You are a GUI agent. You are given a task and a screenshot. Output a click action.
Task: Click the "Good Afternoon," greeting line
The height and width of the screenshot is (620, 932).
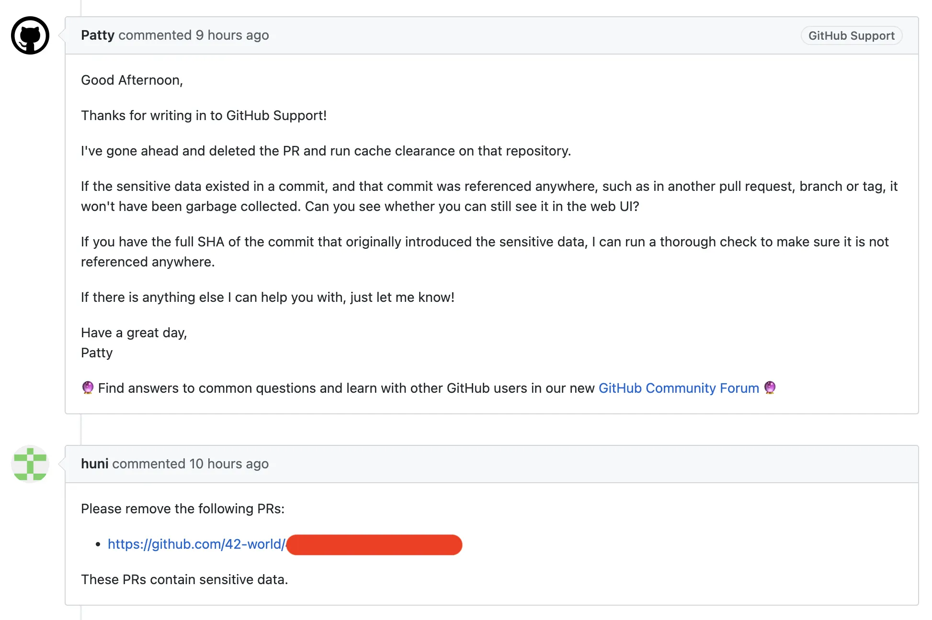(132, 80)
